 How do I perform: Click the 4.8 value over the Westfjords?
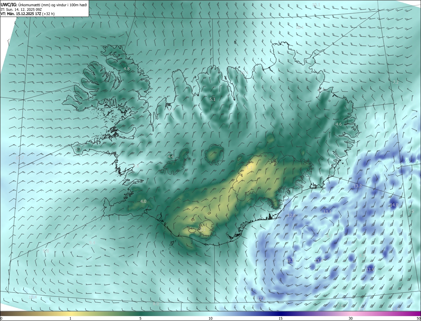[x=127, y=69]
